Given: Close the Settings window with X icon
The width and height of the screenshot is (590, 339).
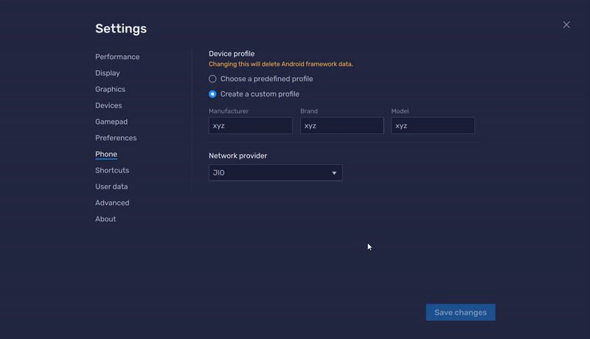Looking at the screenshot, I should (x=566, y=25).
